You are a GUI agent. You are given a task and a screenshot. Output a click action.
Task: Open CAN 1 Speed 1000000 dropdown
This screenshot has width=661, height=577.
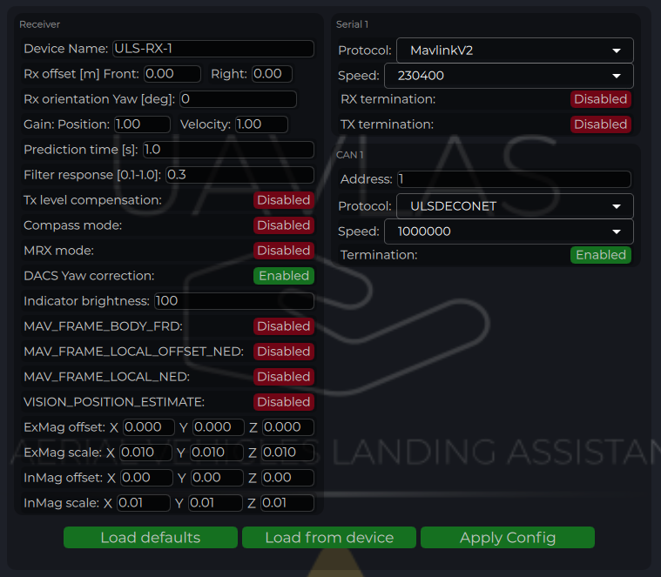click(x=509, y=231)
